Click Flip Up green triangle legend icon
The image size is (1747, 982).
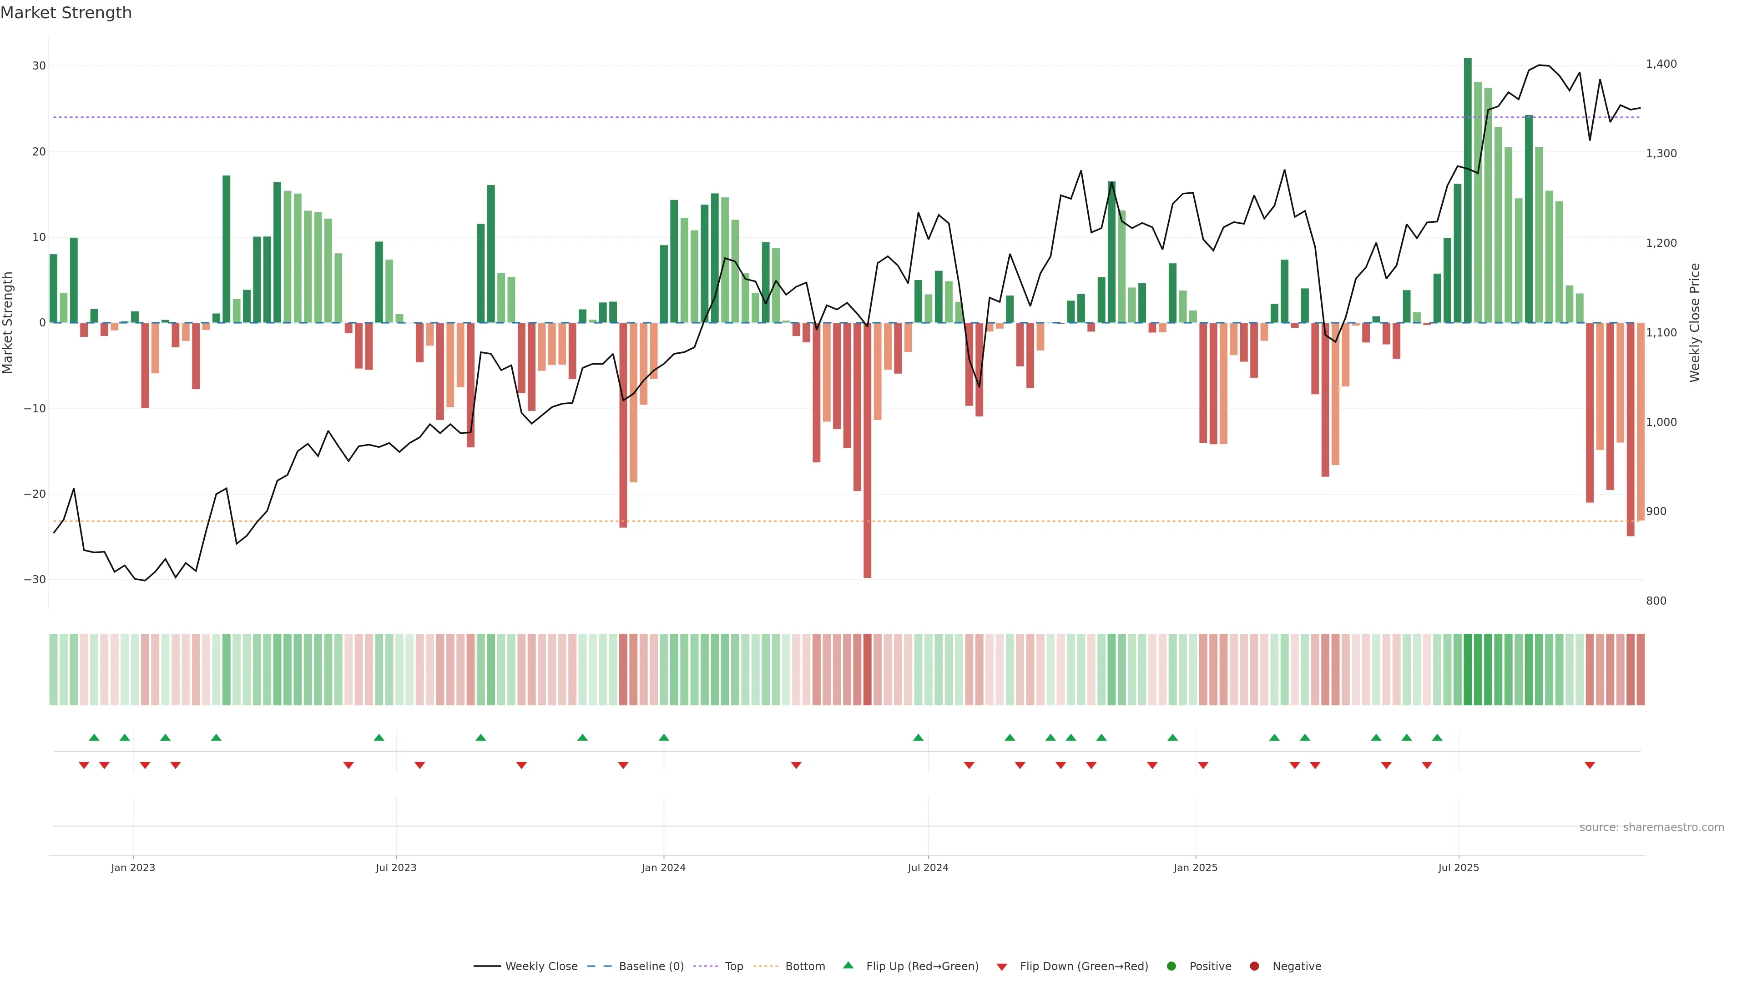(x=848, y=966)
